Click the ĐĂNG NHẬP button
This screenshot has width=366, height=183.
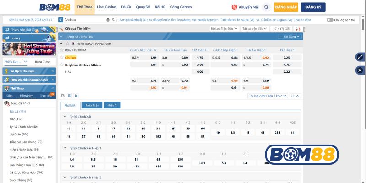click(x=286, y=7)
